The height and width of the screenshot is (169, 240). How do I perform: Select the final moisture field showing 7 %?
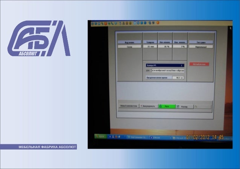[180, 46]
